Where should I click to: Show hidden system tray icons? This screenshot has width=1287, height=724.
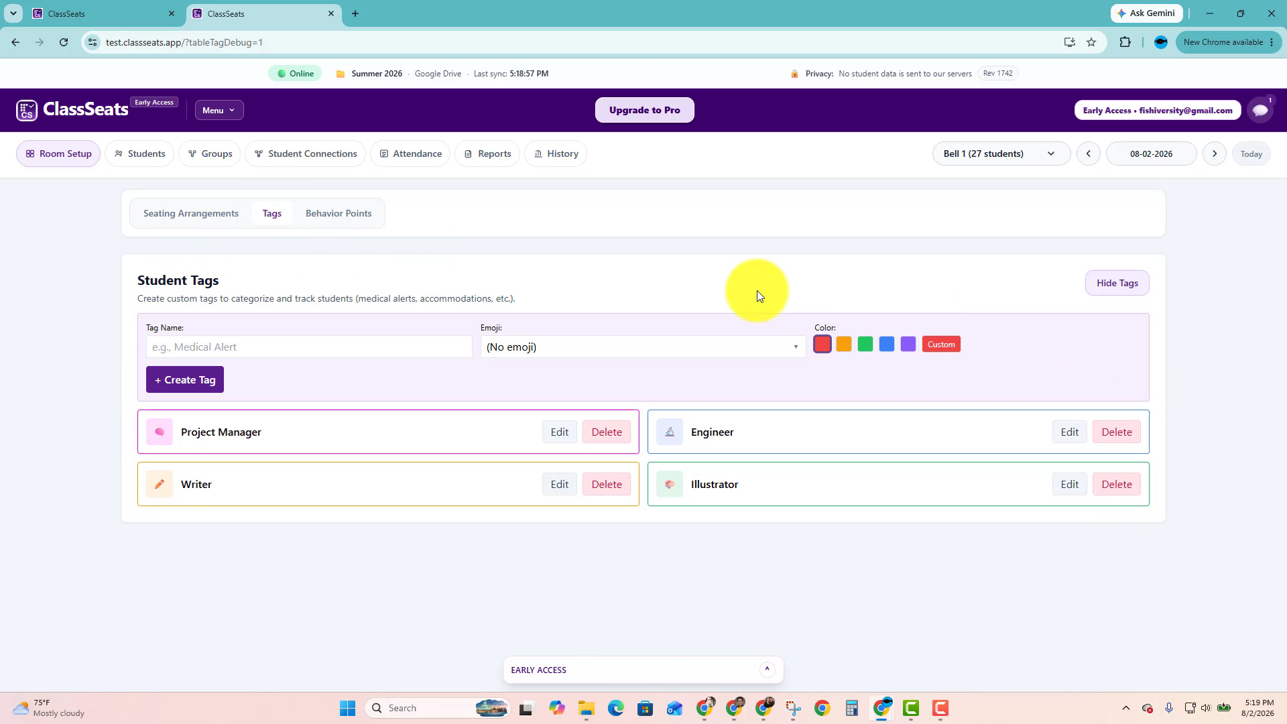(x=1126, y=708)
